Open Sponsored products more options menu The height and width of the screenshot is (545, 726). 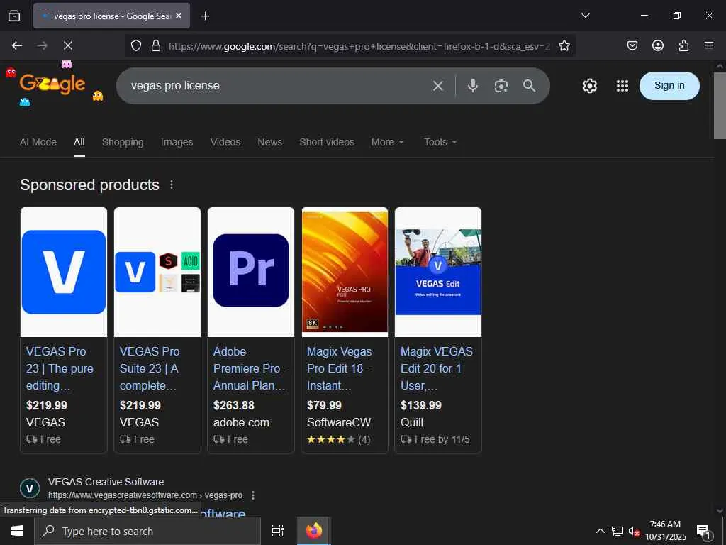[x=172, y=185]
